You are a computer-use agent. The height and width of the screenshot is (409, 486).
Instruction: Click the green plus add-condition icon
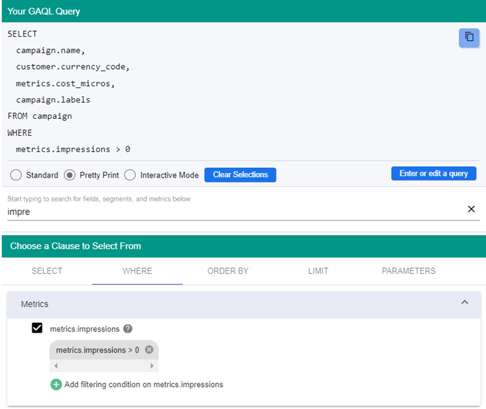pos(56,384)
